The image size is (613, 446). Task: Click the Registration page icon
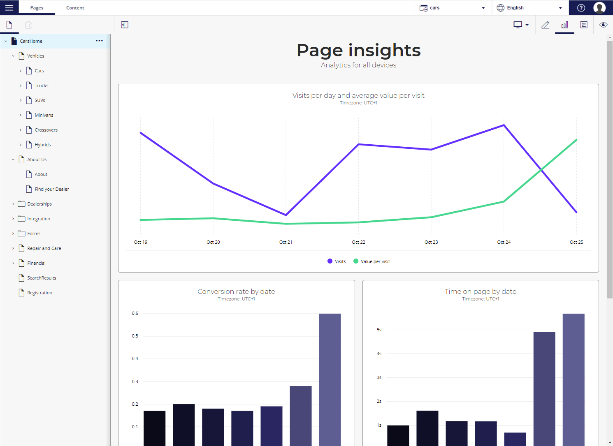[22, 293]
